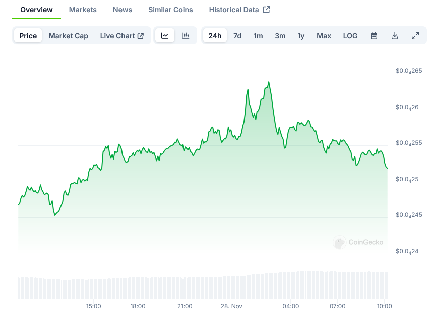This screenshot has width=427, height=318.
Task: Switch chart to Market Cap
Action: tap(69, 36)
